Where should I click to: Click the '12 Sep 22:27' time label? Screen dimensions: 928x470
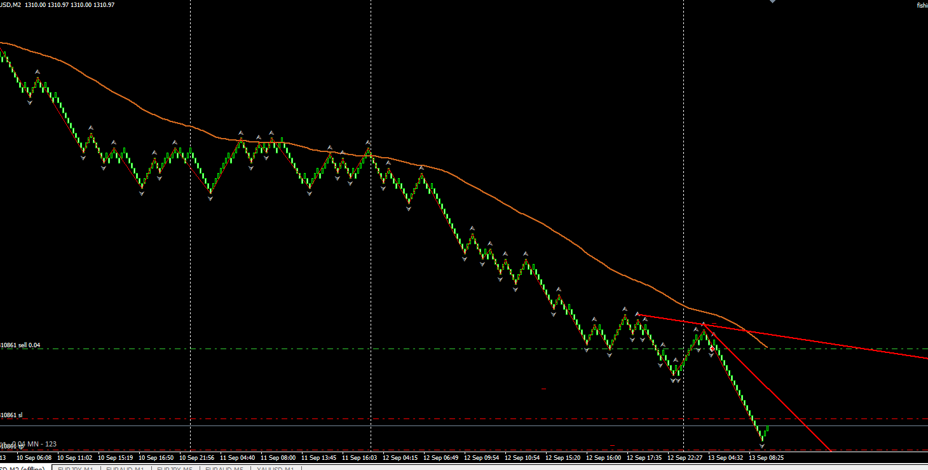coord(685,457)
